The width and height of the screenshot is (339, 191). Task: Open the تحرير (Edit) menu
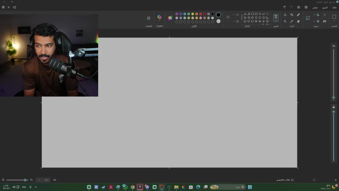[325, 7]
